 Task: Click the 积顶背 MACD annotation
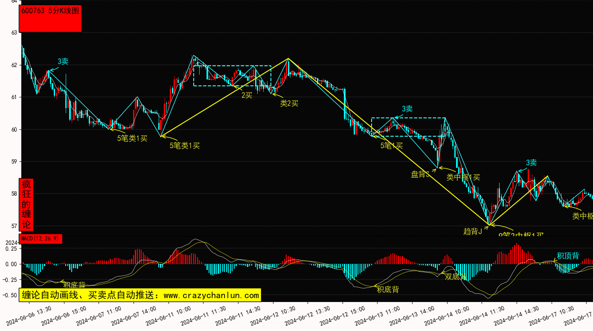[568, 256]
